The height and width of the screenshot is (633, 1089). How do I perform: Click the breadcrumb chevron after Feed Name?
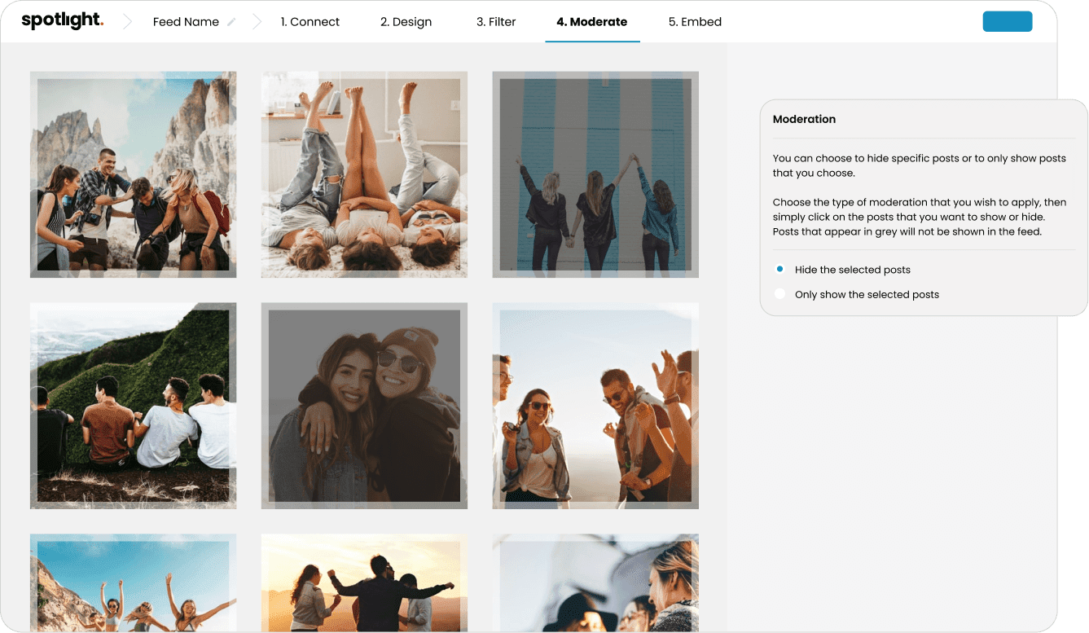click(257, 21)
